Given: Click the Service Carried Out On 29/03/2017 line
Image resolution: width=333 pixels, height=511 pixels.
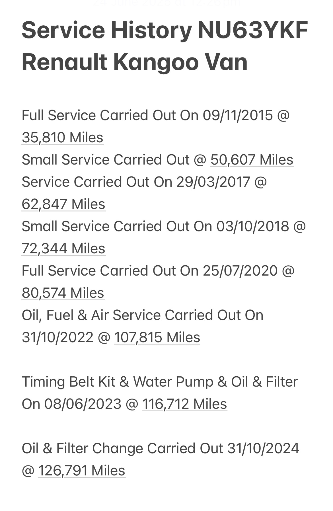Looking at the screenshot, I should 144,182.
